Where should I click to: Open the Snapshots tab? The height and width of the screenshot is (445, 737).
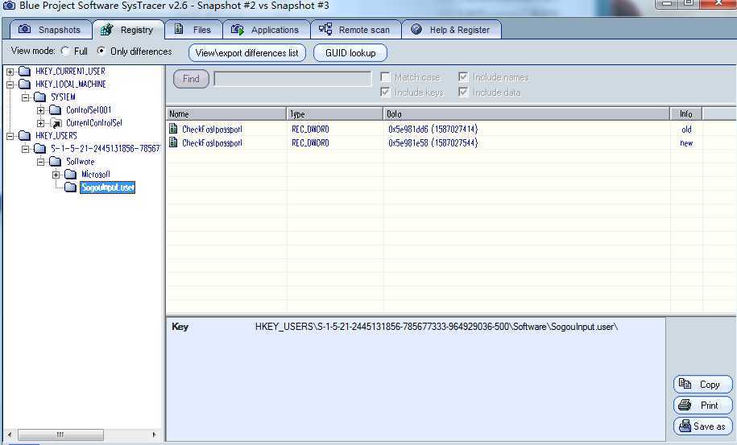[x=51, y=30]
